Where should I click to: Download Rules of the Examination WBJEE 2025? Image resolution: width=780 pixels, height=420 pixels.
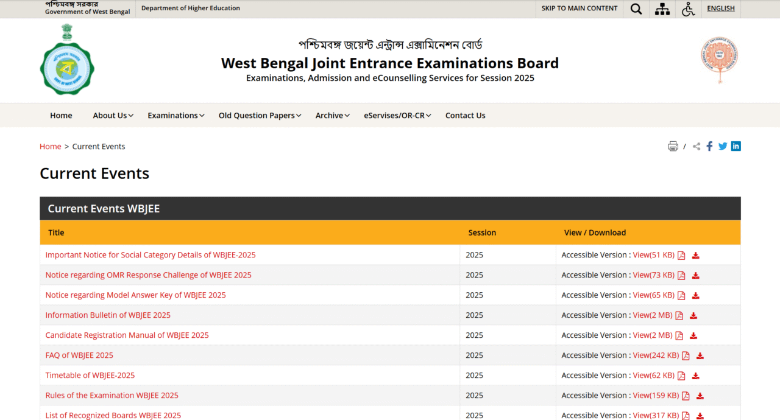pos(700,396)
